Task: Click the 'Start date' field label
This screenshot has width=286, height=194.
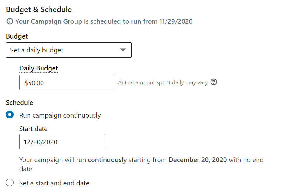Action: (33, 129)
